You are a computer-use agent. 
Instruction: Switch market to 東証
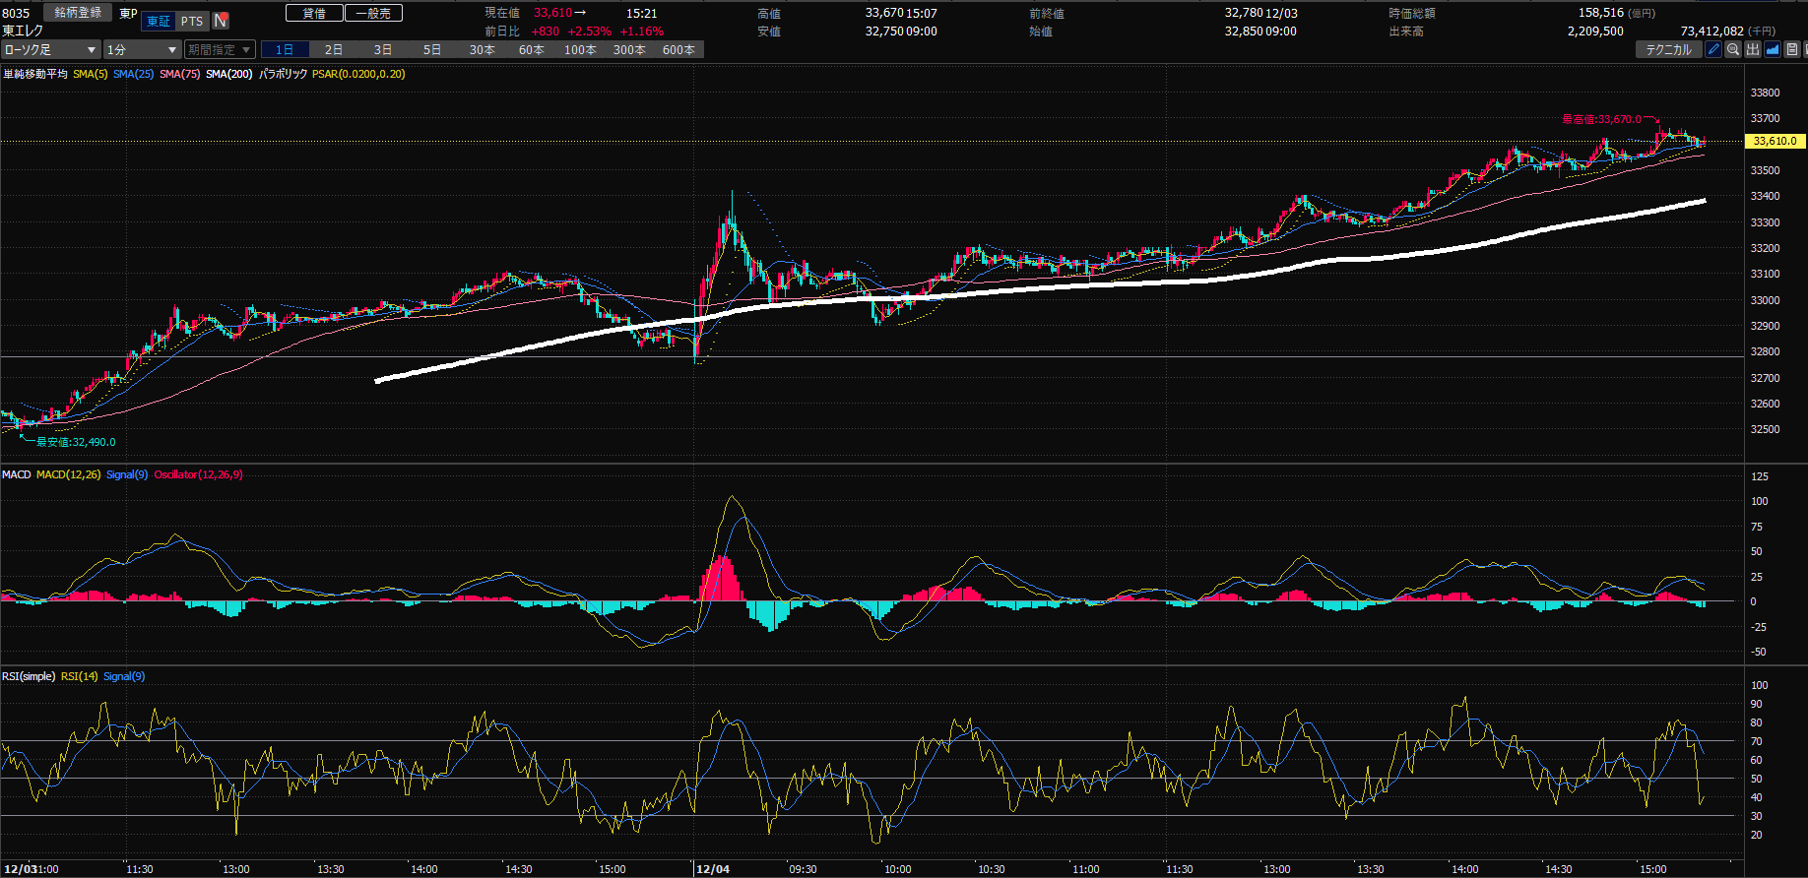coord(159,21)
